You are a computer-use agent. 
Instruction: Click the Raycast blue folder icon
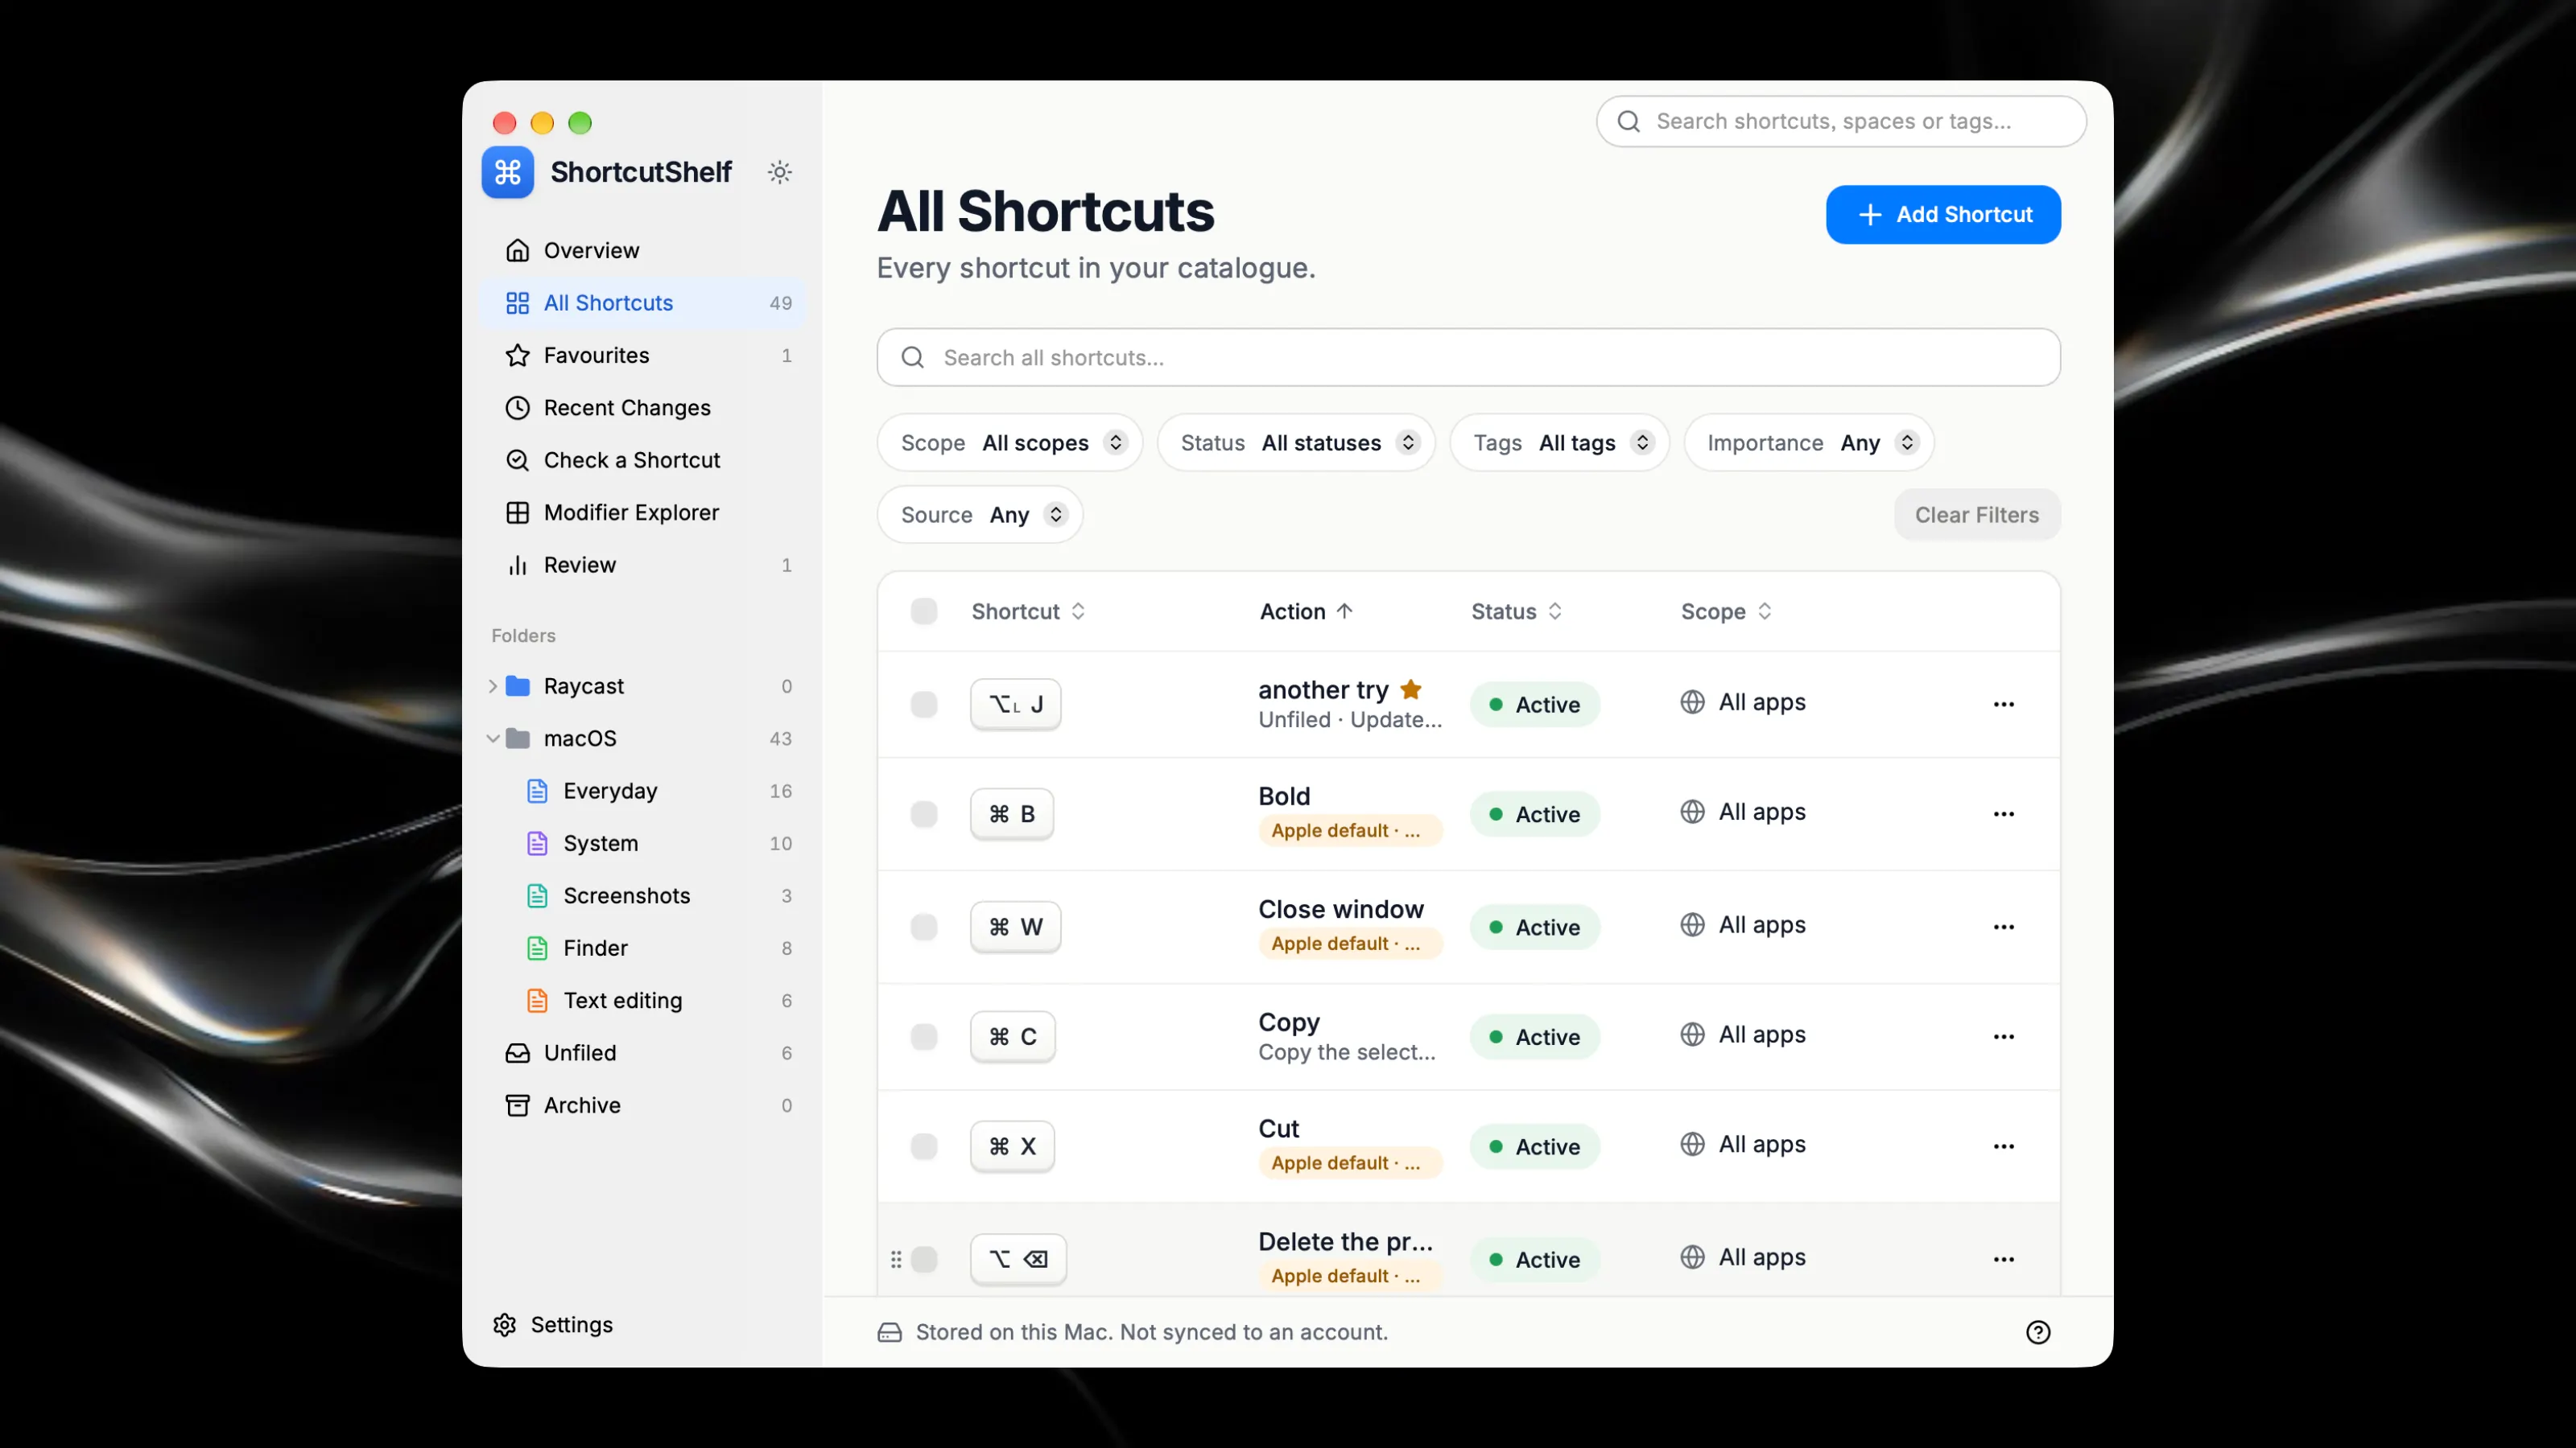(x=517, y=685)
